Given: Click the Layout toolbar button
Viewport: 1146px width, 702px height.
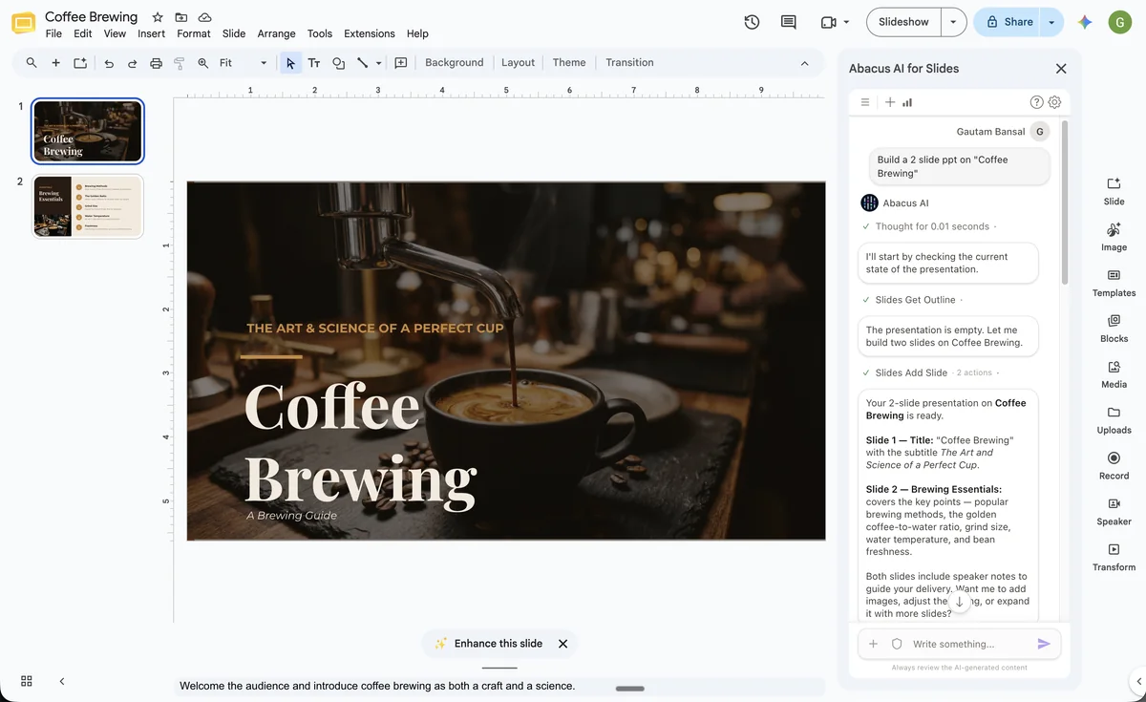Looking at the screenshot, I should coord(518,63).
